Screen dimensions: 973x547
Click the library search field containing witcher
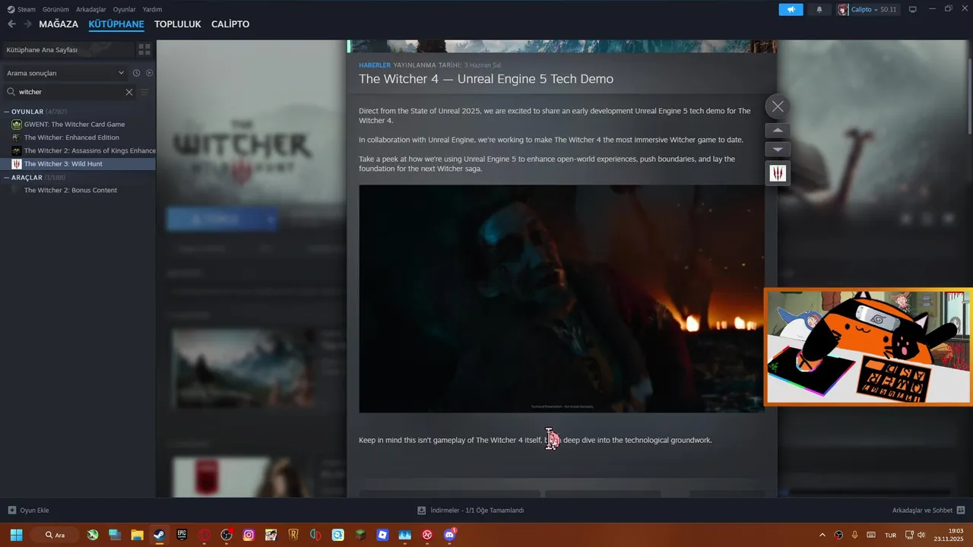pos(68,92)
